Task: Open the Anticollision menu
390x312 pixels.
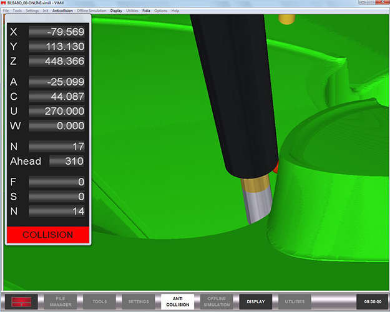Action: click(62, 11)
